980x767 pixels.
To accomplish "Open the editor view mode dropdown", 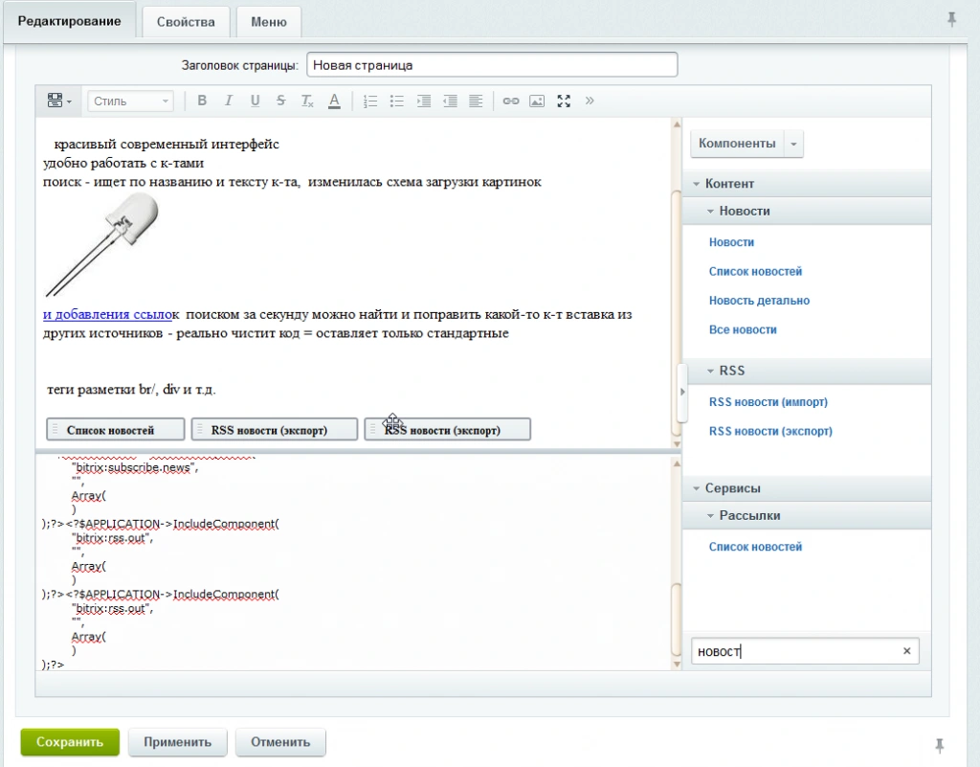I will pos(59,101).
